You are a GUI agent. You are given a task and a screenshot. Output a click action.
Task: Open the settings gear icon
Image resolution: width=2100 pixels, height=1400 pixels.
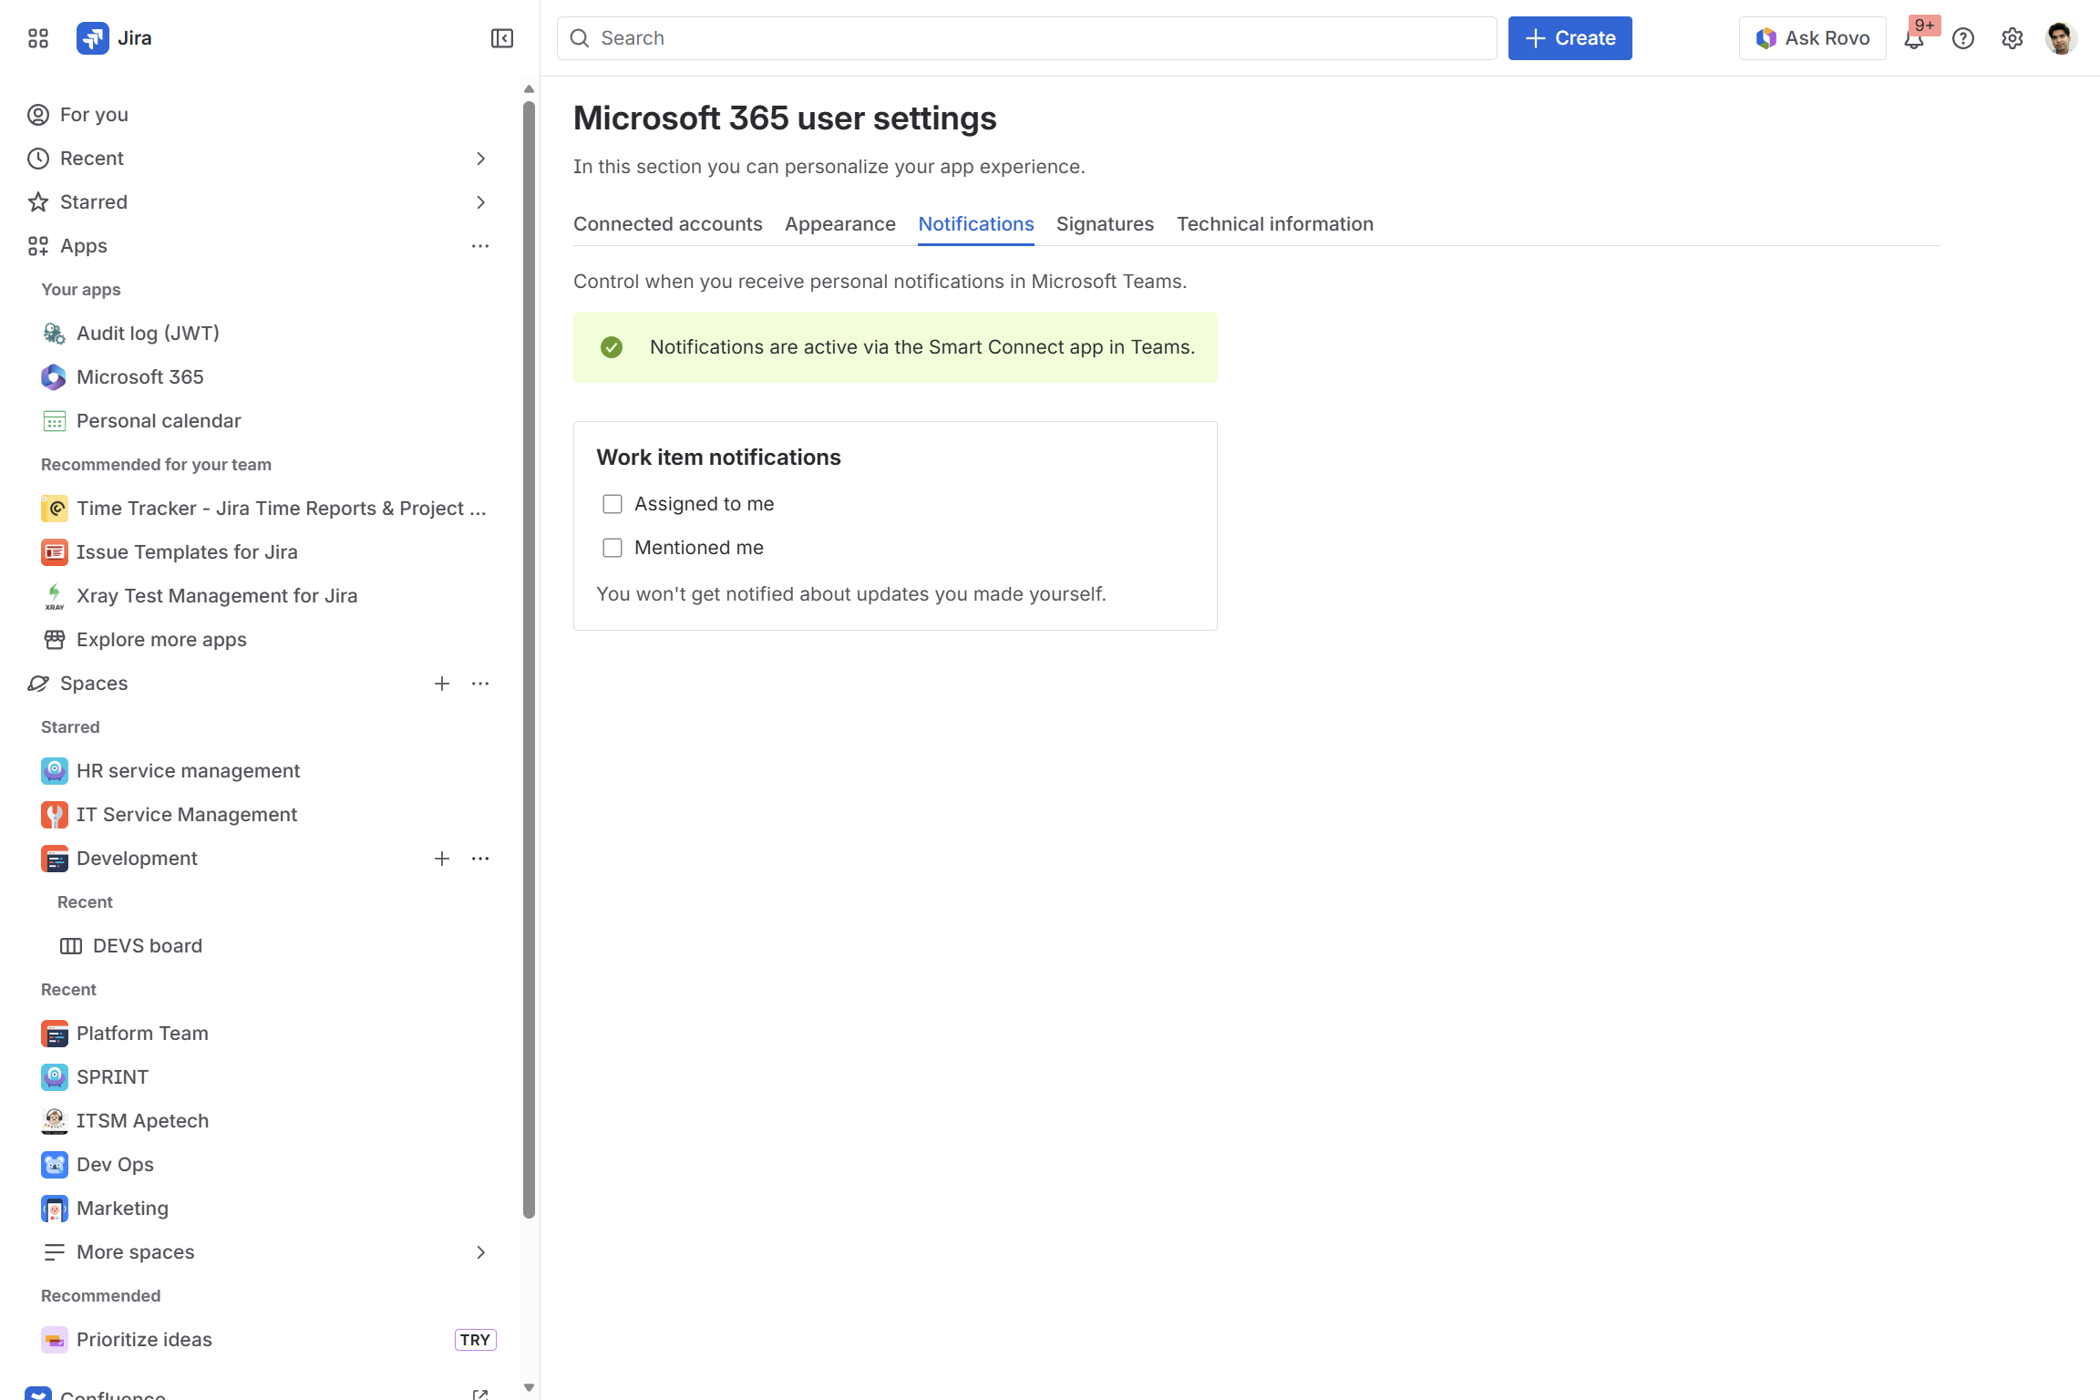(x=2012, y=38)
